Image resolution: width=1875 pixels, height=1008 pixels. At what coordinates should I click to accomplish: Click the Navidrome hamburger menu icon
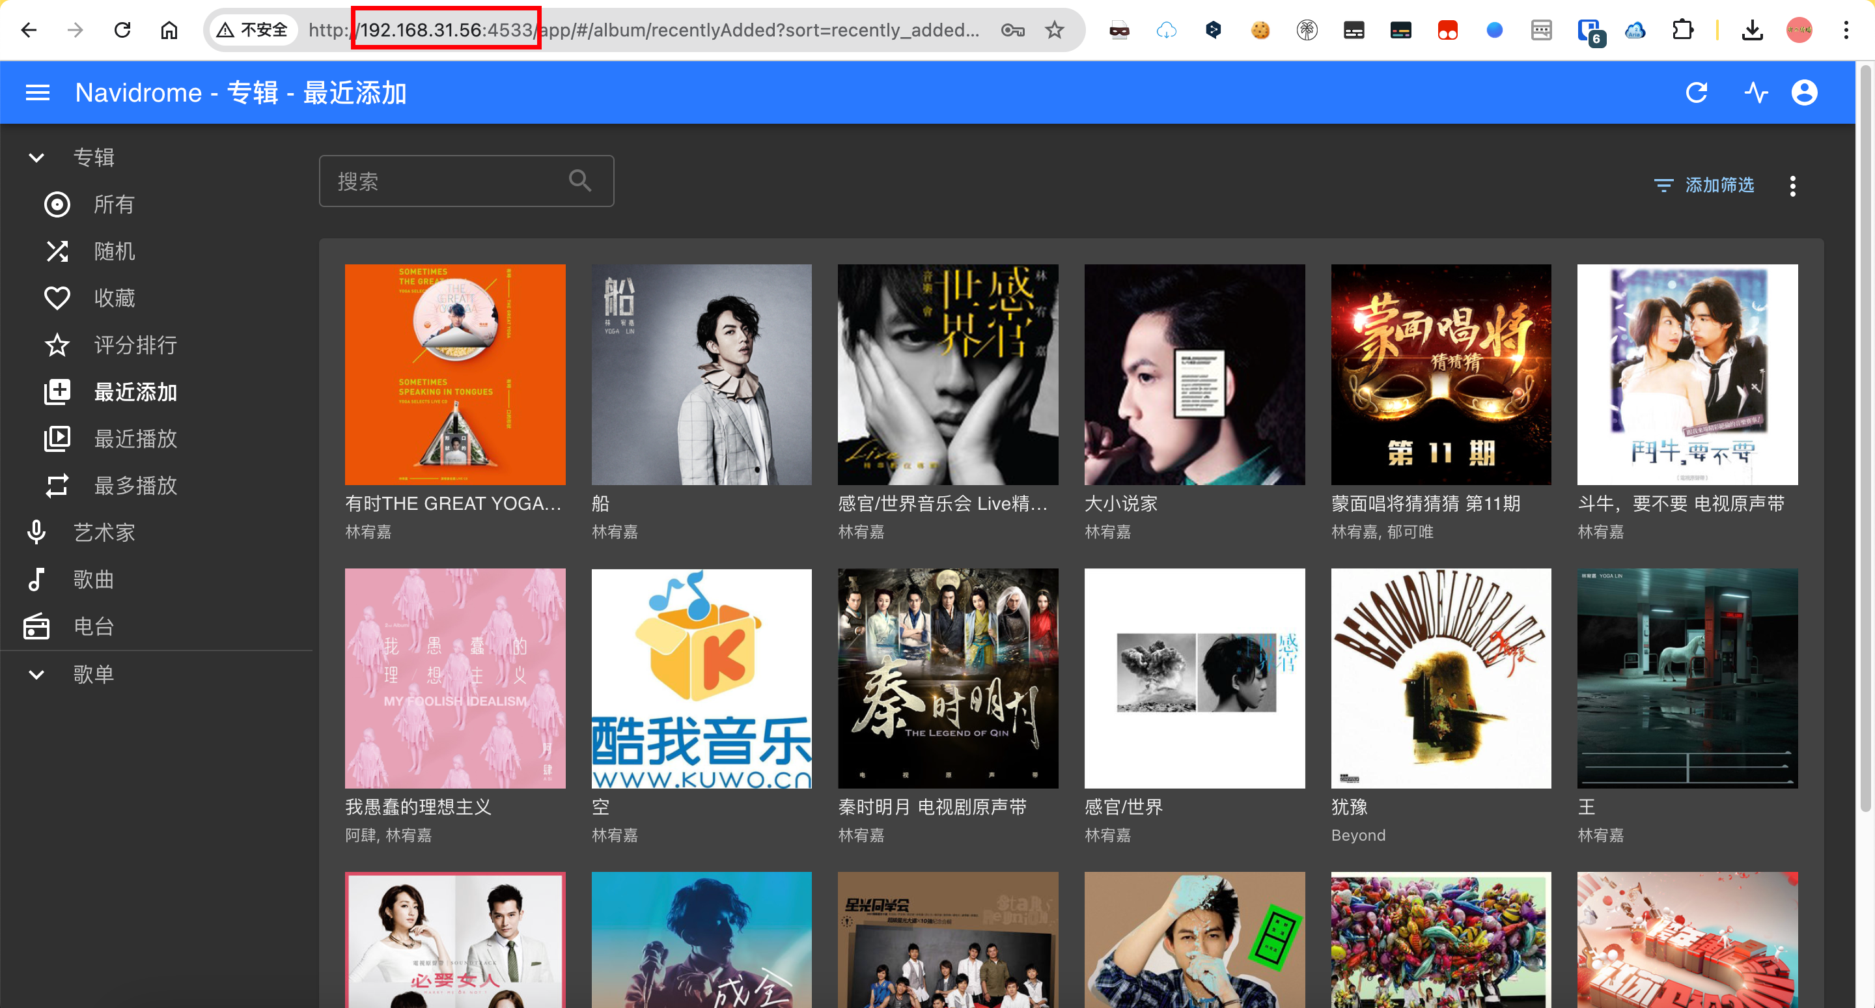37,92
